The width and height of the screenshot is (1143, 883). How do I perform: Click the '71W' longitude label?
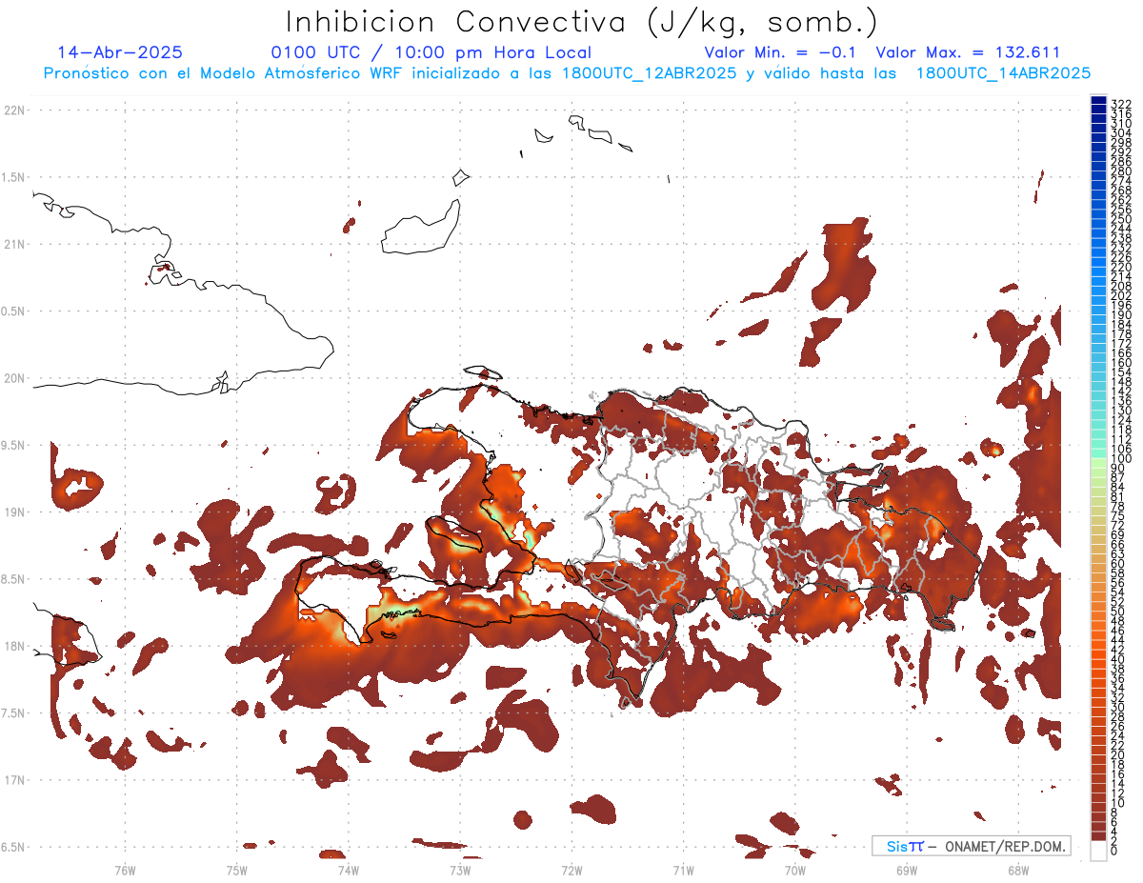(x=683, y=870)
